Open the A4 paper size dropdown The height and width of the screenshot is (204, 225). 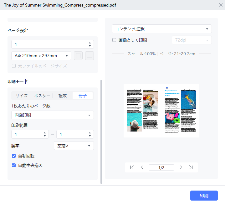click(41, 56)
